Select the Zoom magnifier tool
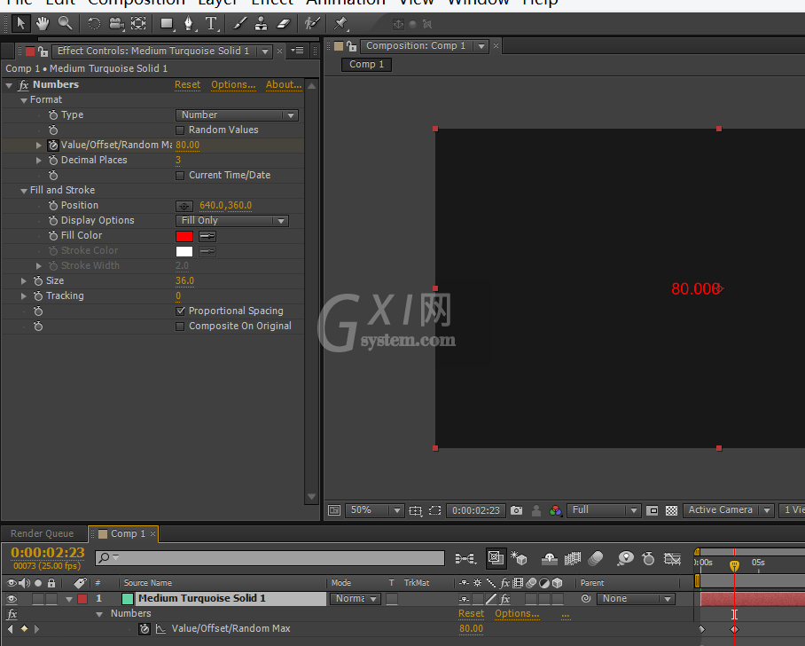This screenshot has width=805, height=646. coord(66,23)
